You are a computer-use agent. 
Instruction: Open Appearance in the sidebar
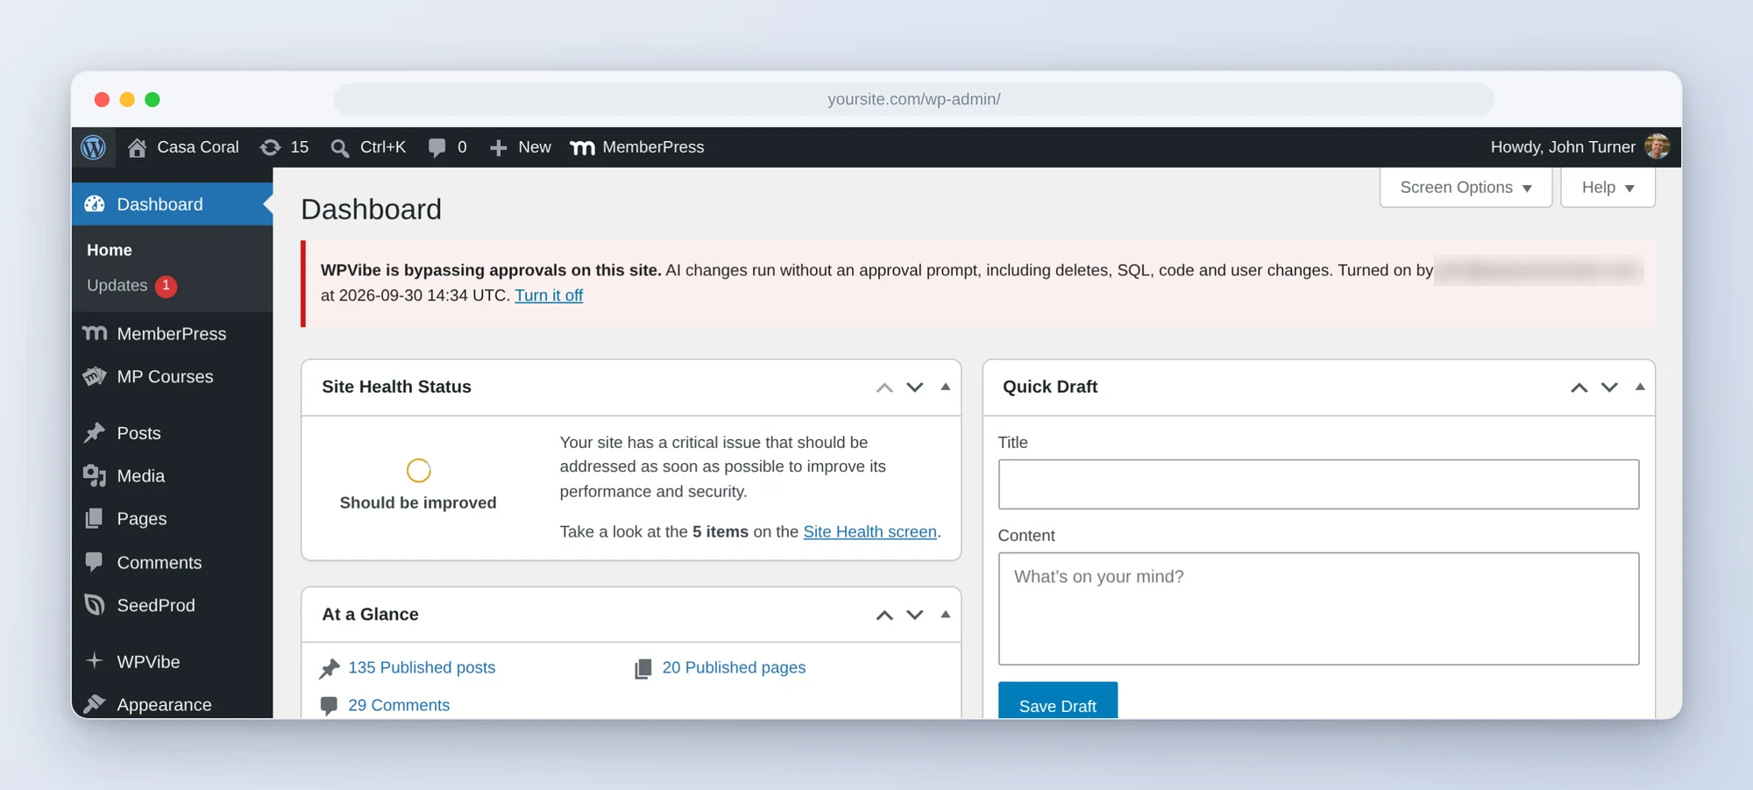tap(172, 704)
